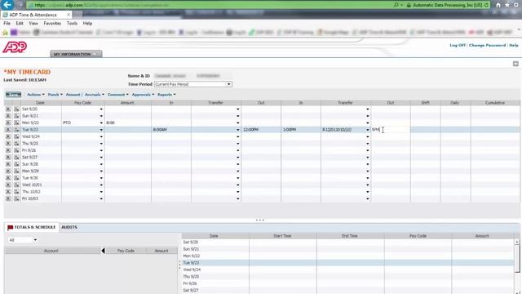Image resolution: width=522 pixels, height=294 pixels.
Task: Click the delete row icon for Sun 9/21
Action: 8,116
